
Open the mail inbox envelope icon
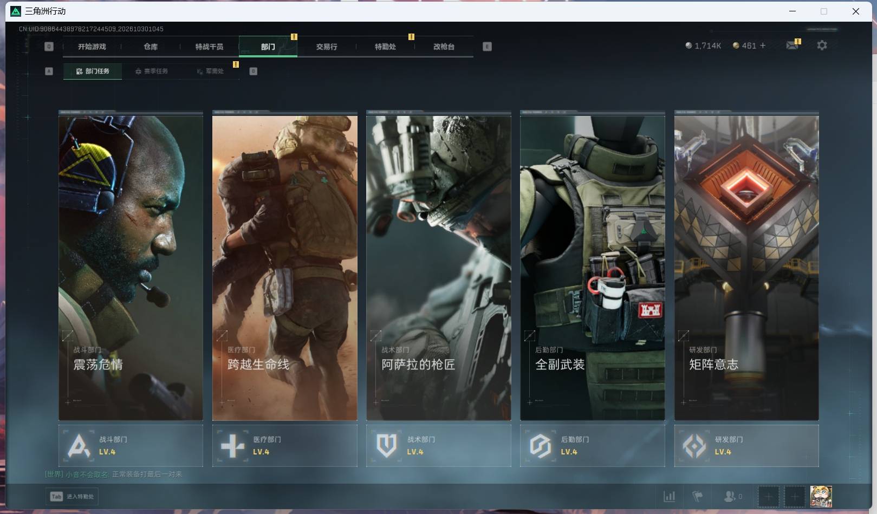click(x=792, y=45)
